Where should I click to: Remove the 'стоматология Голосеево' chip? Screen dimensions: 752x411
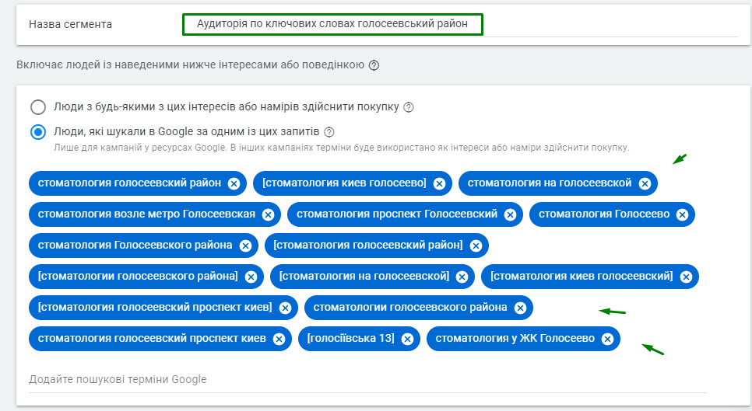683,214
